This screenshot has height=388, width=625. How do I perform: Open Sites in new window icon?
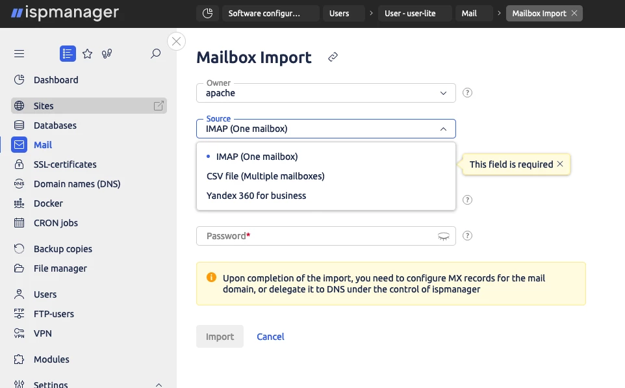click(159, 106)
